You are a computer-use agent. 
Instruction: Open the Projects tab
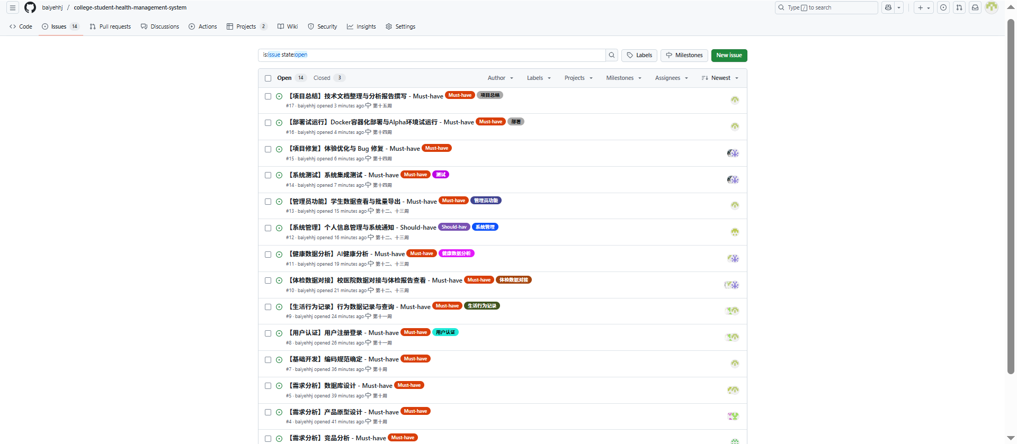[x=247, y=26]
